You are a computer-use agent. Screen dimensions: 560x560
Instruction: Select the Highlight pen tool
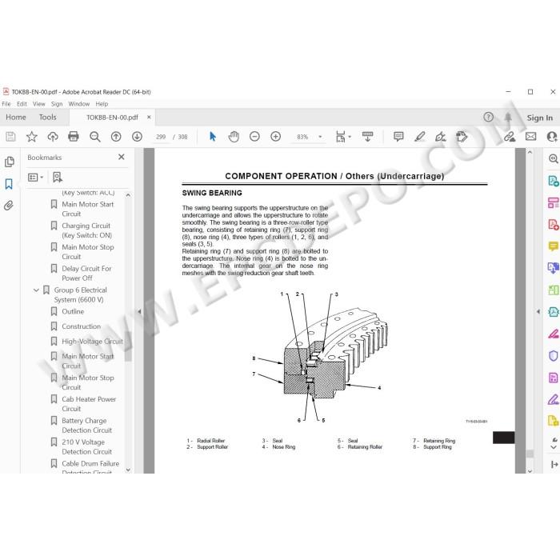(420, 137)
